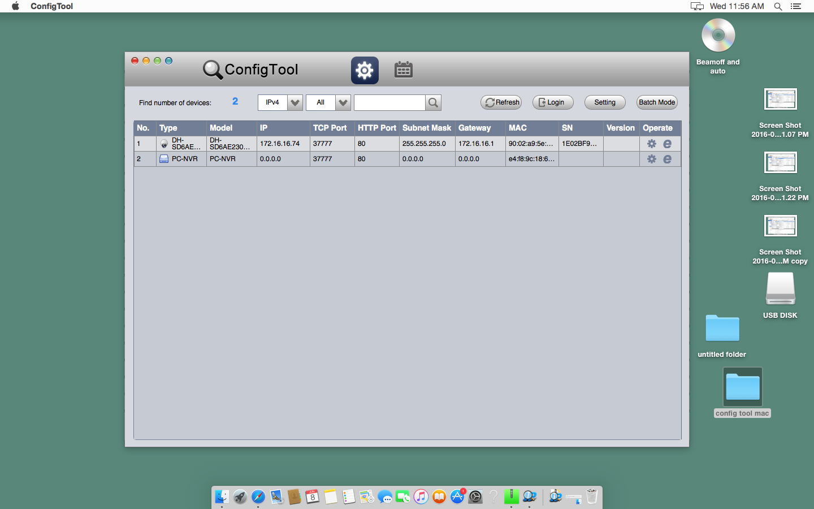Open config gear for the PC-NVR row
The image size is (814, 509).
click(x=652, y=159)
